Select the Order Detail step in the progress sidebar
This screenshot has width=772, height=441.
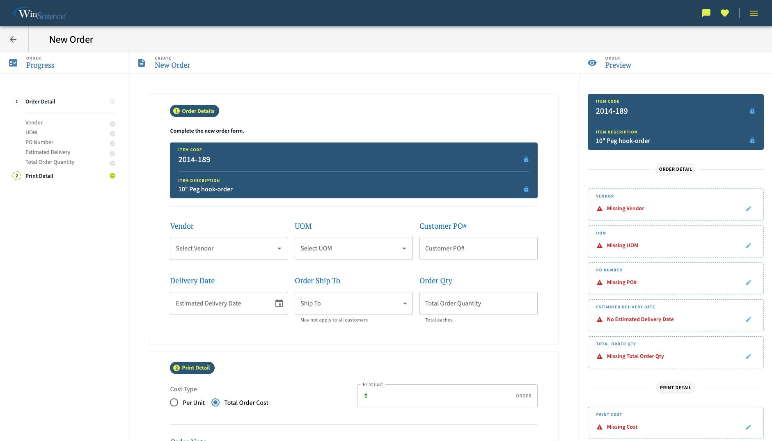[x=40, y=101]
